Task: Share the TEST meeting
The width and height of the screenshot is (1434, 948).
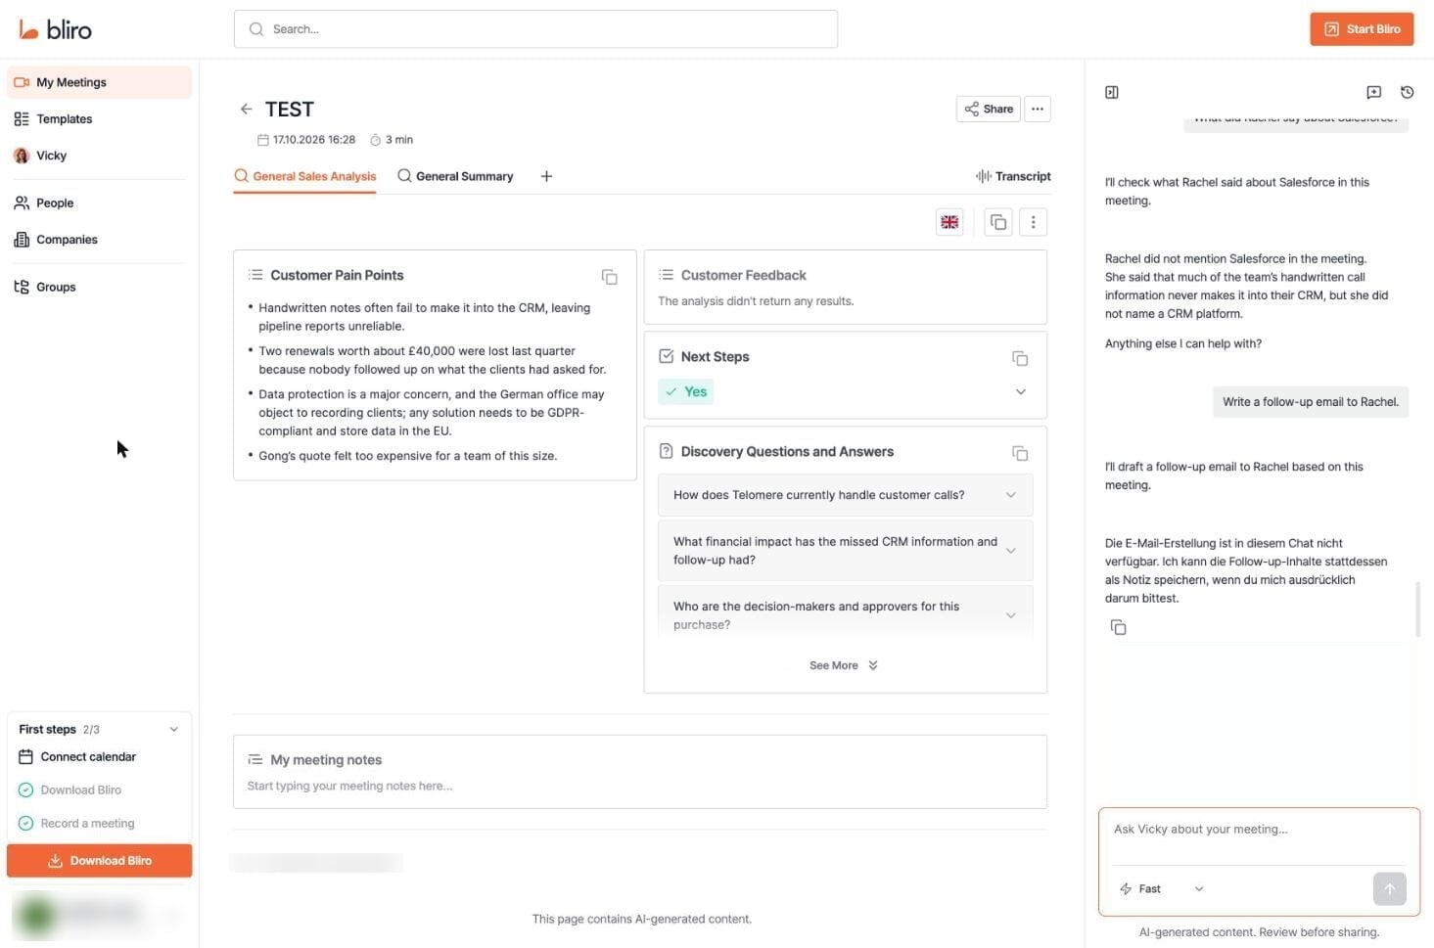Action: (988, 109)
